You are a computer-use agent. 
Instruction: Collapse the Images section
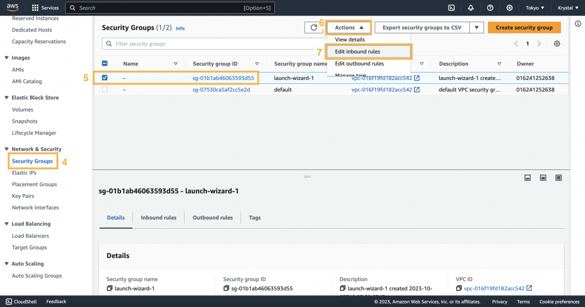point(6,58)
